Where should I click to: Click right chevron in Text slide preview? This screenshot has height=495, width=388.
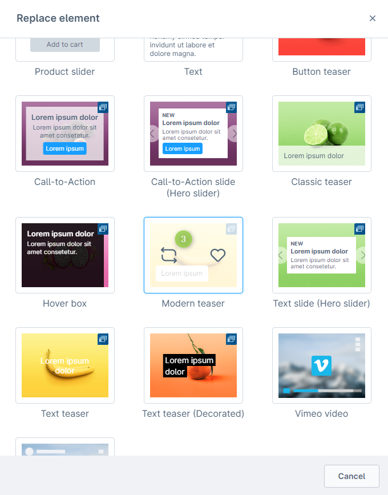click(x=362, y=255)
